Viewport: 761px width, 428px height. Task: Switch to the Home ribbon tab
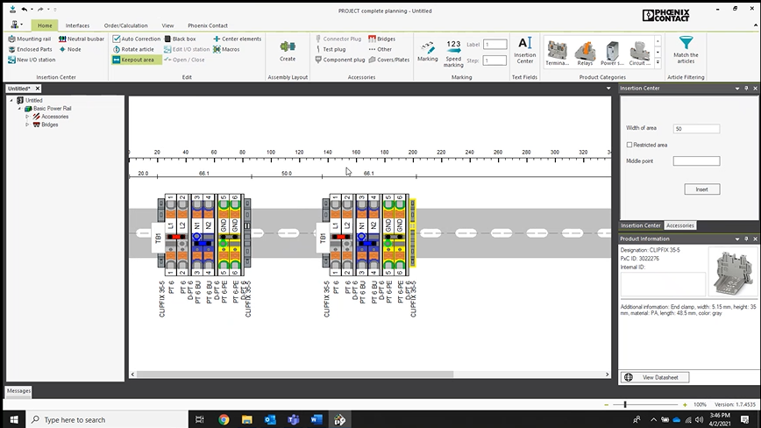click(45, 25)
